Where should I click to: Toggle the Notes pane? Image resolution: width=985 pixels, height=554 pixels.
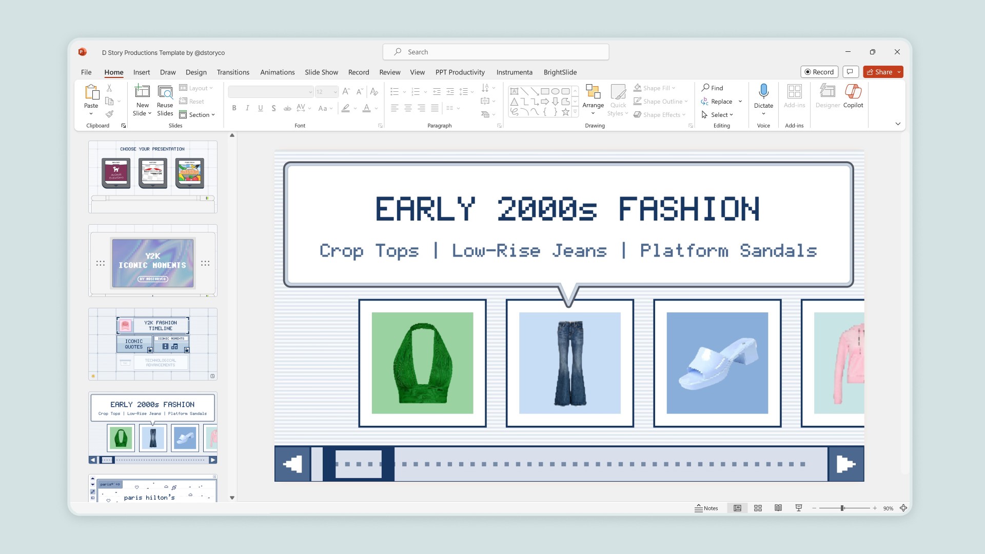pos(706,508)
